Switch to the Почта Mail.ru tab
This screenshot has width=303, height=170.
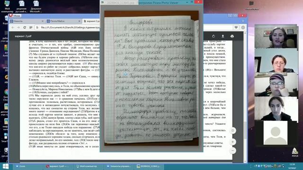pos(63,21)
